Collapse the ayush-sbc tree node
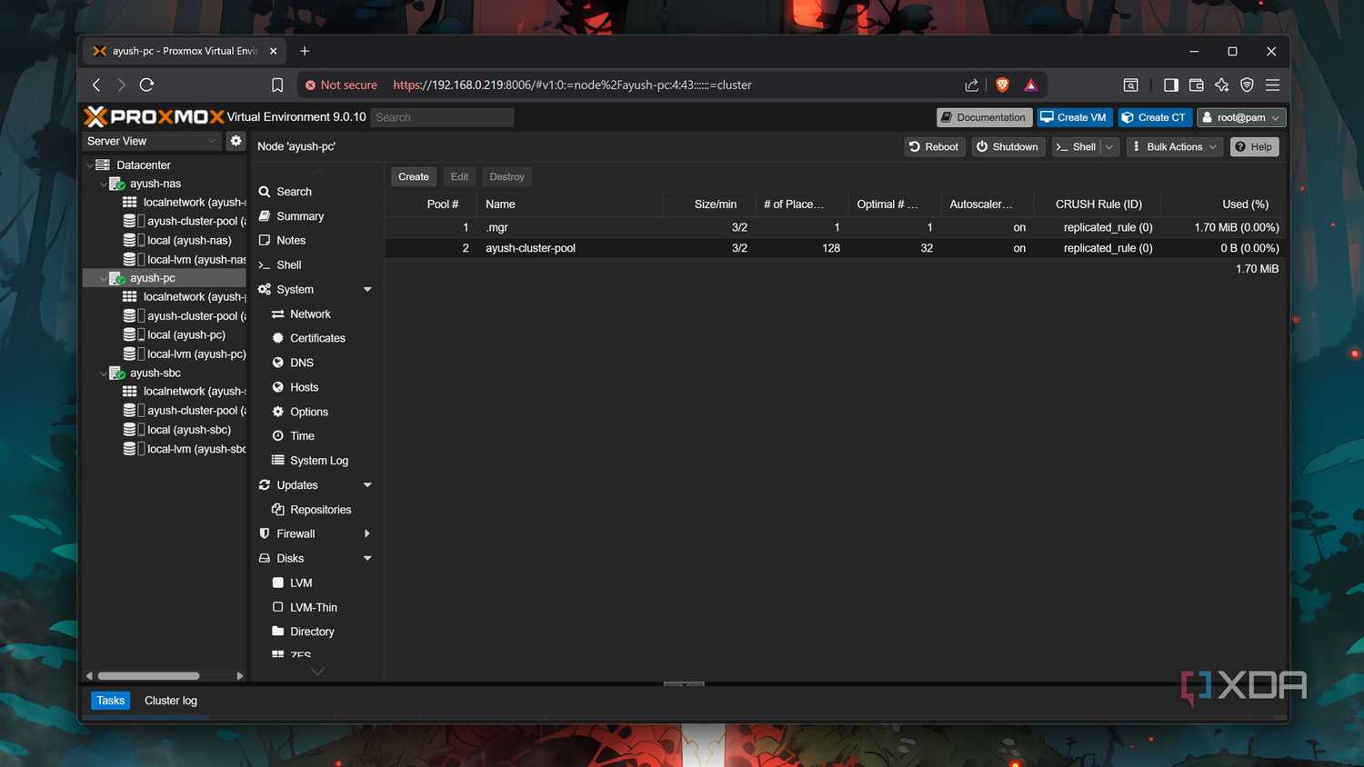 103,373
